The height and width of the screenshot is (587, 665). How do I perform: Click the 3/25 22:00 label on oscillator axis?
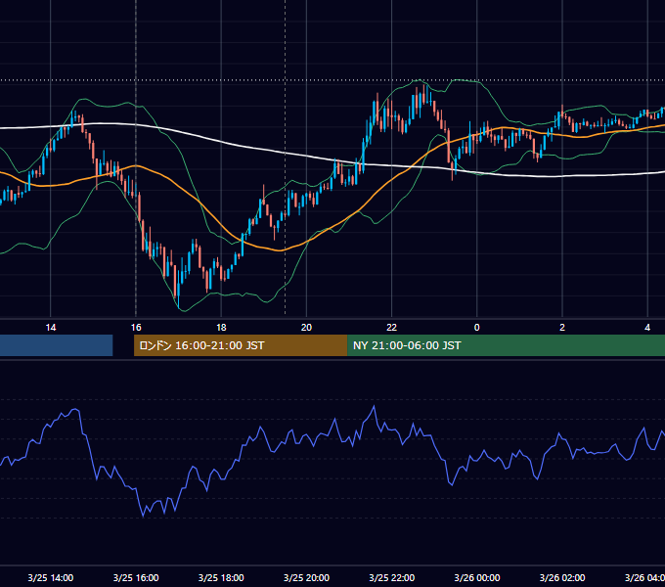pyautogui.click(x=391, y=577)
